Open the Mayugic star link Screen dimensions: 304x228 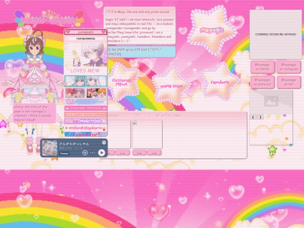pos(212,30)
